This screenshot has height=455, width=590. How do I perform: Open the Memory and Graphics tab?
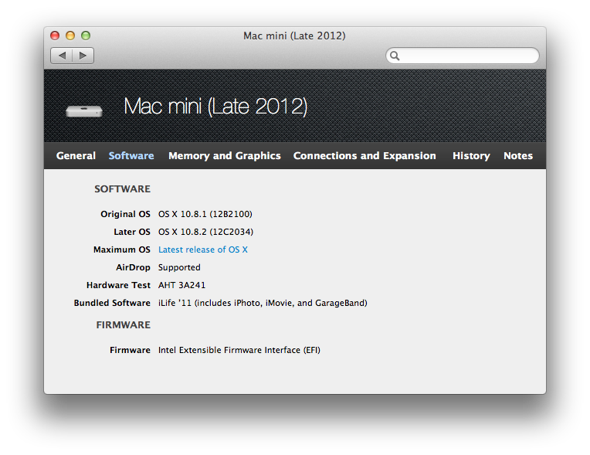225,156
